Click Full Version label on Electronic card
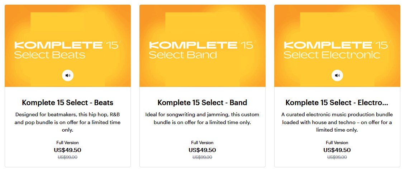 pos(337,143)
